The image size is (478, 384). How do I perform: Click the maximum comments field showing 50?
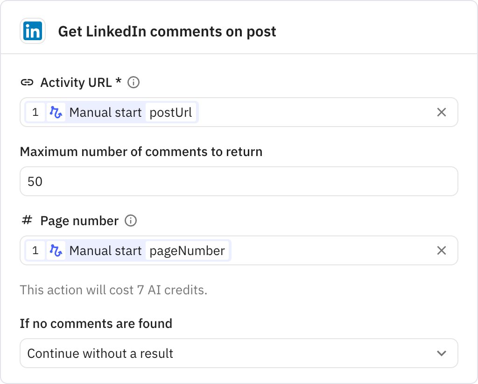click(x=239, y=181)
